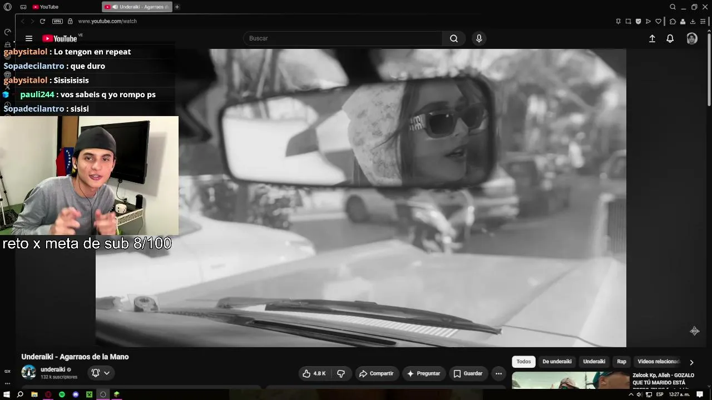Image resolution: width=712 pixels, height=400 pixels.
Task: Open the underaiki channel name link
Action: (53, 369)
